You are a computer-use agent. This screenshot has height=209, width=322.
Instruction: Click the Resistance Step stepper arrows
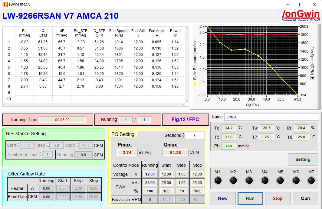coord(48,145)
